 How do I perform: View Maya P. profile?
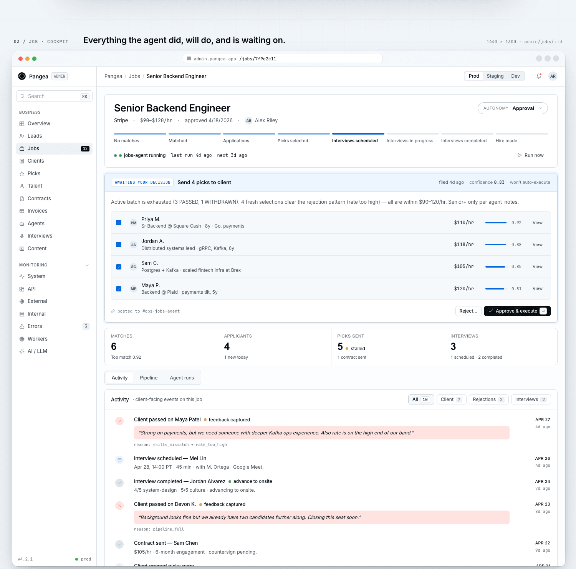[x=538, y=288]
